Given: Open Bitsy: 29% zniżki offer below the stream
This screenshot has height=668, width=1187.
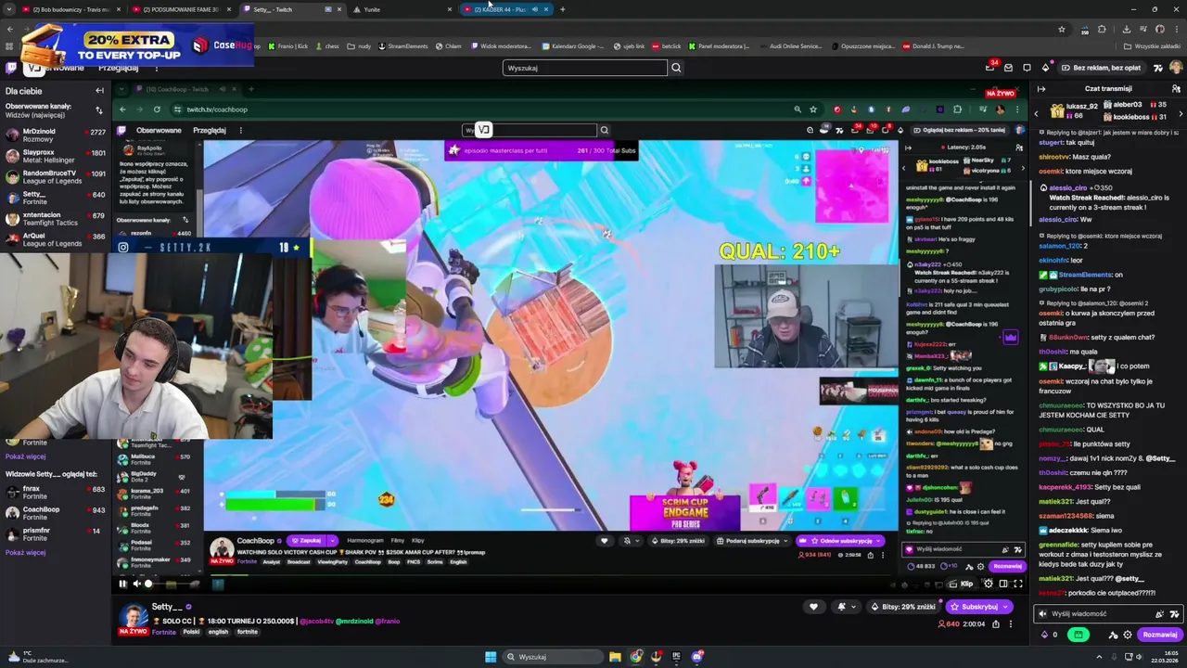Looking at the screenshot, I should coord(901,607).
